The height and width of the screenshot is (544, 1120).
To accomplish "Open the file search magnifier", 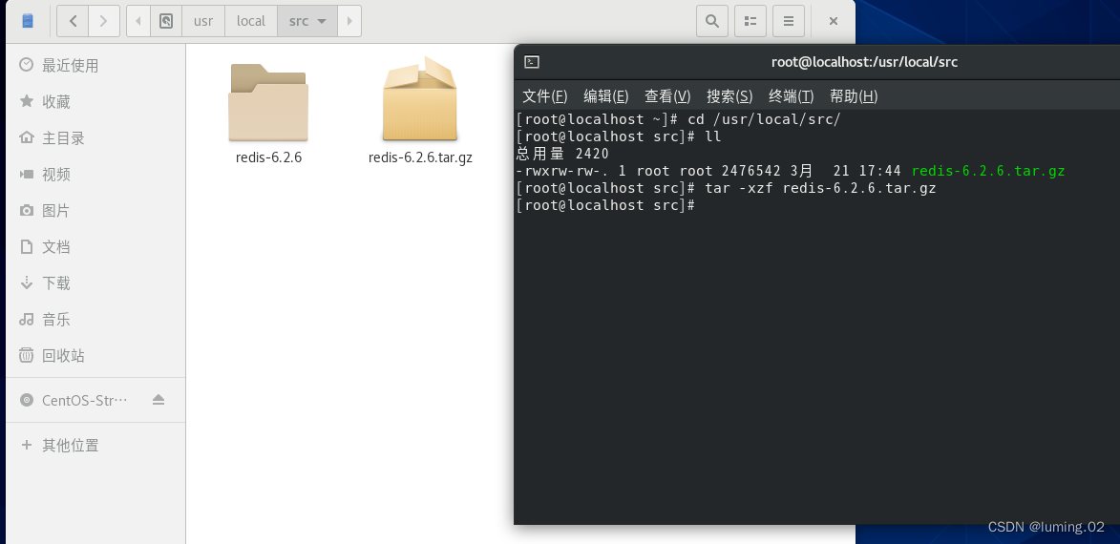I will pos(712,21).
